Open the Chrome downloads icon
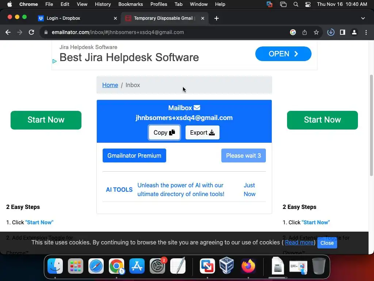This screenshot has height=281, width=374. [x=331, y=32]
